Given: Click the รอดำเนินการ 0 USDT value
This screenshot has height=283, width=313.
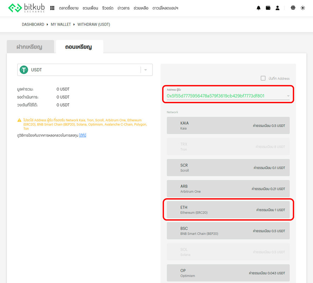Looking at the screenshot, I should 63,97.
